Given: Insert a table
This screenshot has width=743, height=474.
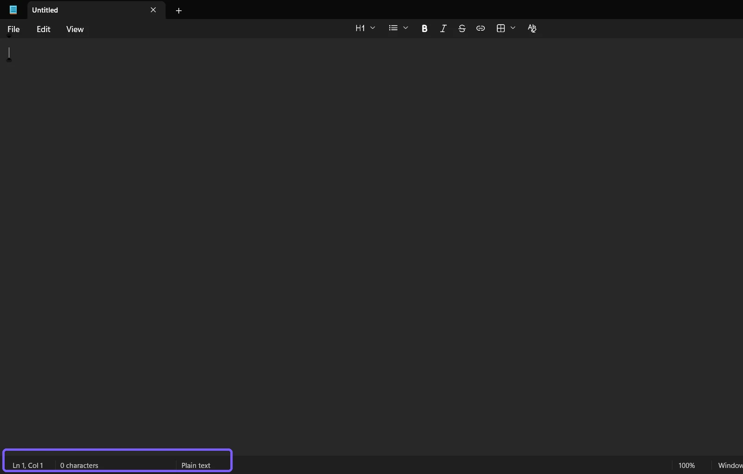Looking at the screenshot, I should [501, 28].
